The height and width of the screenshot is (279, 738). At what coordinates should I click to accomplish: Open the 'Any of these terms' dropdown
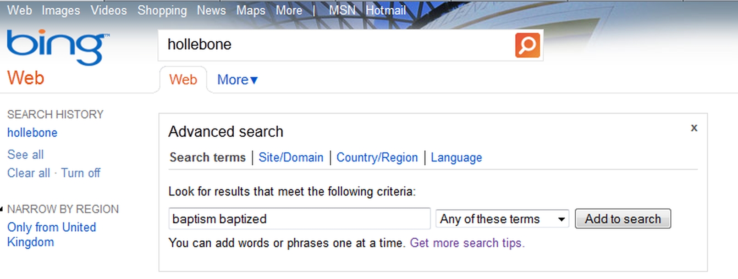pyautogui.click(x=502, y=219)
